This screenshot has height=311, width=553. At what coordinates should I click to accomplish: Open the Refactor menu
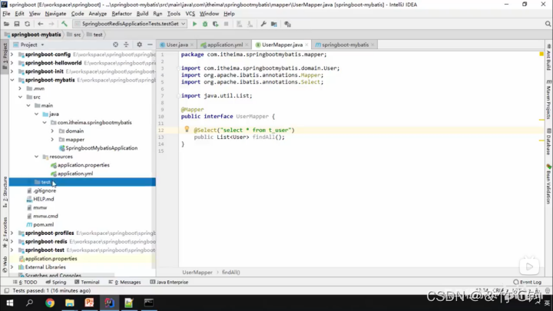pos(121,13)
